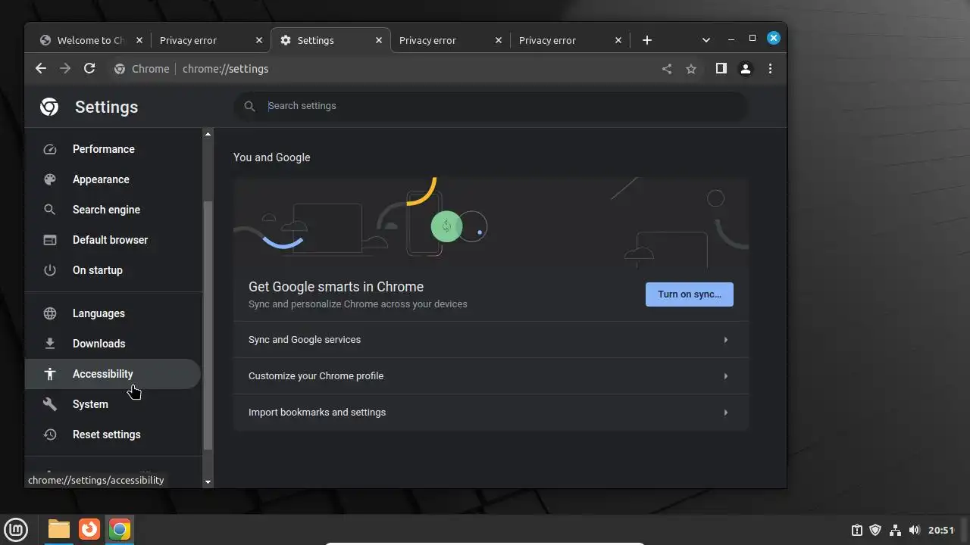Viewport: 970px width, 545px height.
Task: Open Default browser settings section
Action: pyautogui.click(x=112, y=240)
